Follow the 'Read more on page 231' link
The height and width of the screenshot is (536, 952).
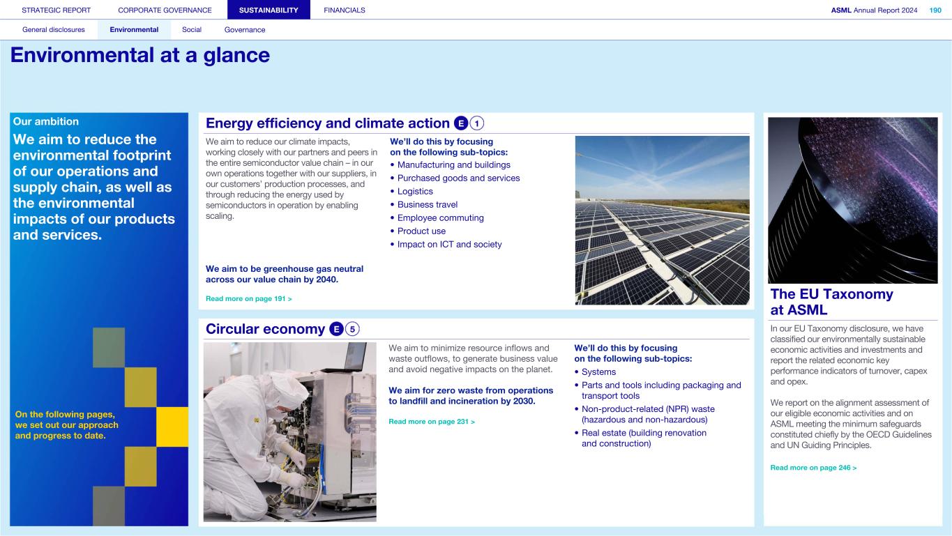pyautogui.click(x=432, y=421)
